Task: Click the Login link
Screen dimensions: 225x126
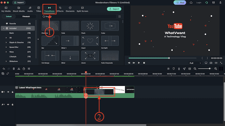Action: (199, 3)
